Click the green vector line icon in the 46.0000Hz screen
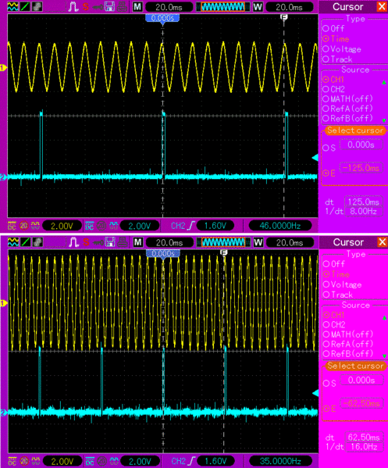The image size is (388, 468). (25, 6)
